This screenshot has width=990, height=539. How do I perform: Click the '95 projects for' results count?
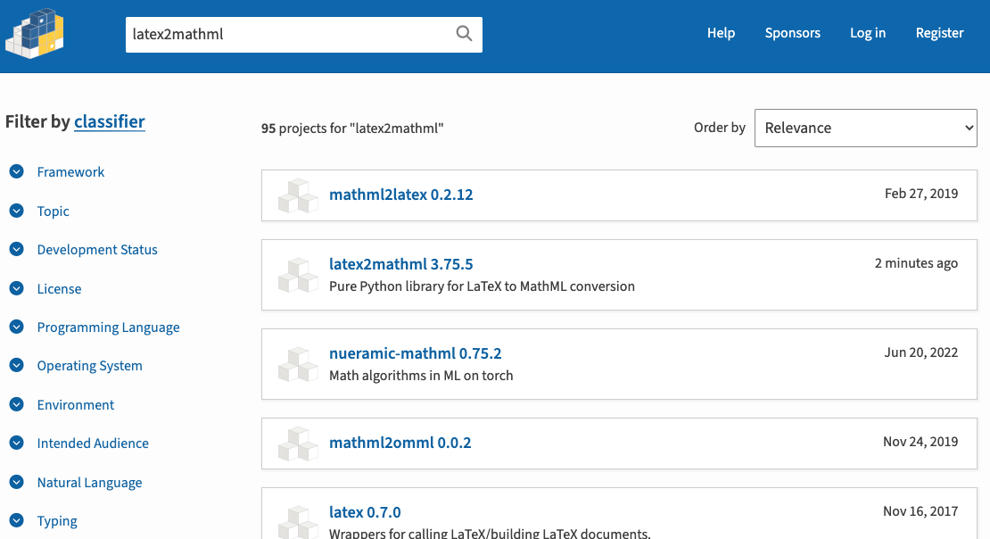coord(352,129)
